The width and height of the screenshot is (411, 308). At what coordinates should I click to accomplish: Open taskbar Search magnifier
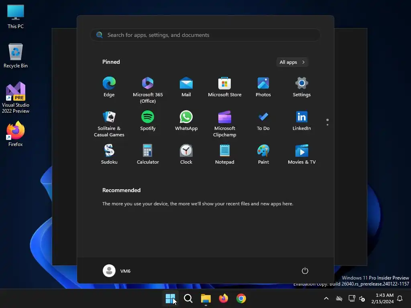(x=188, y=298)
